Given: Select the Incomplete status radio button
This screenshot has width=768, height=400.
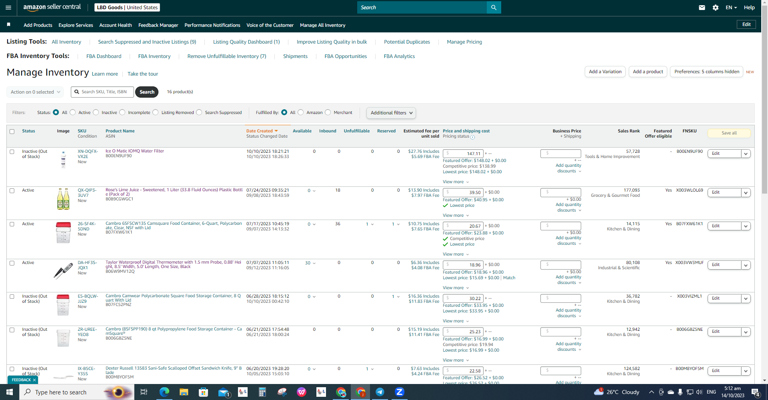Looking at the screenshot, I should [122, 112].
